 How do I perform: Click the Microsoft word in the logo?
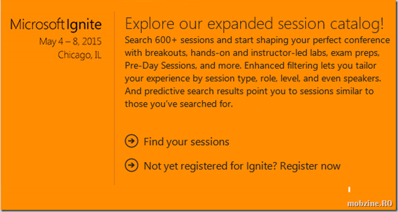pyautogui.click(x=37, y=25)
